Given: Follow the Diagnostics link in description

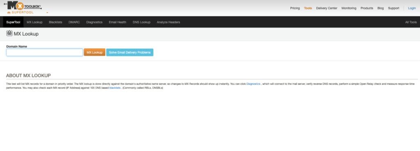Looking at the screenshot, I should click(253, 84).
